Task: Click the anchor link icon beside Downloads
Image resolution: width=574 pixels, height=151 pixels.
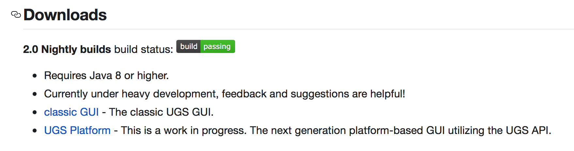Action: click(x=16, y=15)
